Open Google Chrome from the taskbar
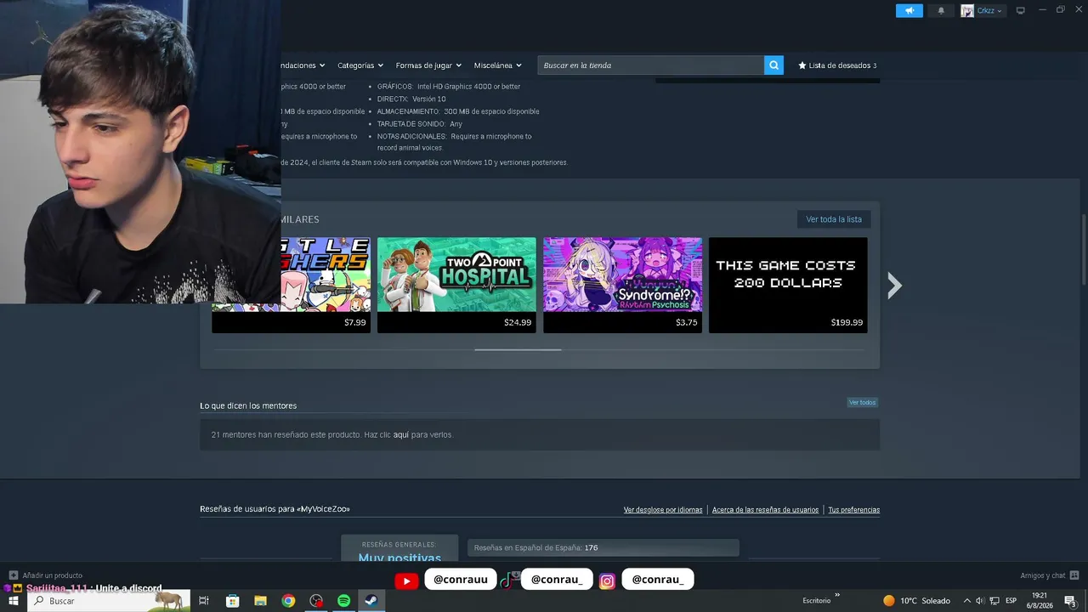Viewport: 1088px width, 612px height. click(288, 601)
